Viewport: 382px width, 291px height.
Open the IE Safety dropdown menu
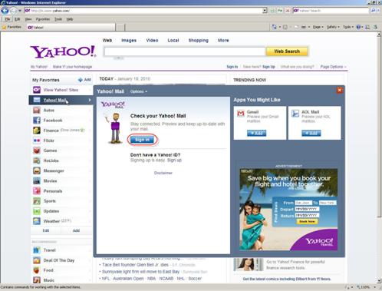click(x=333, y=27)
